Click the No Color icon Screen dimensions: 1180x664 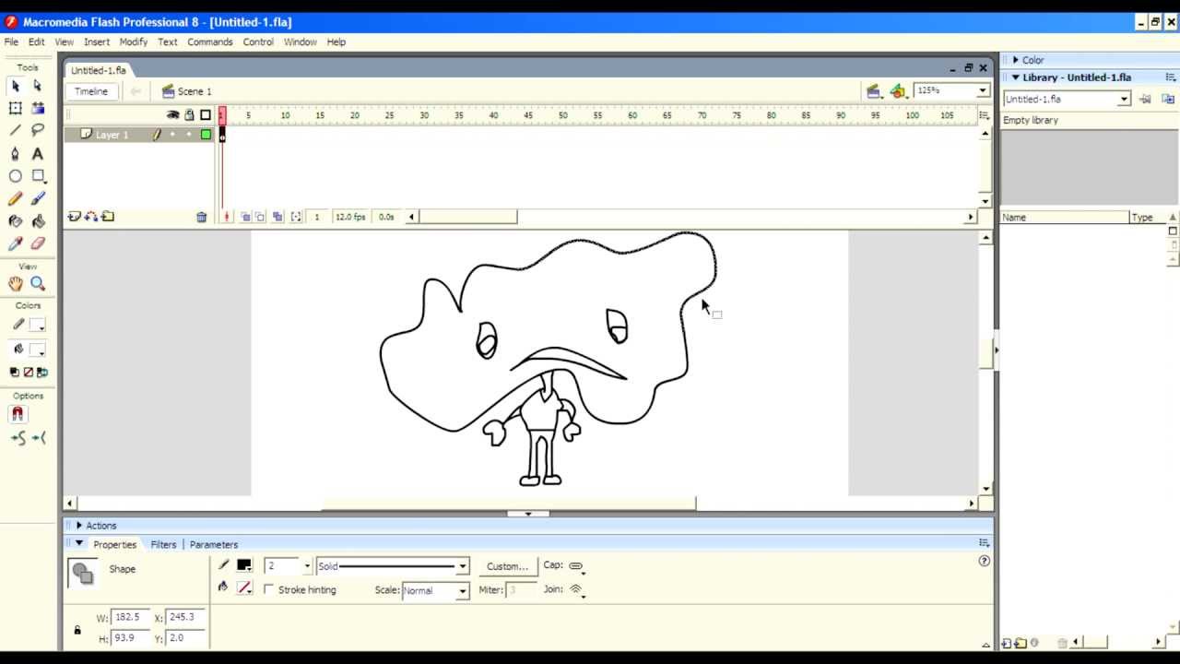[x=28, y=373]
